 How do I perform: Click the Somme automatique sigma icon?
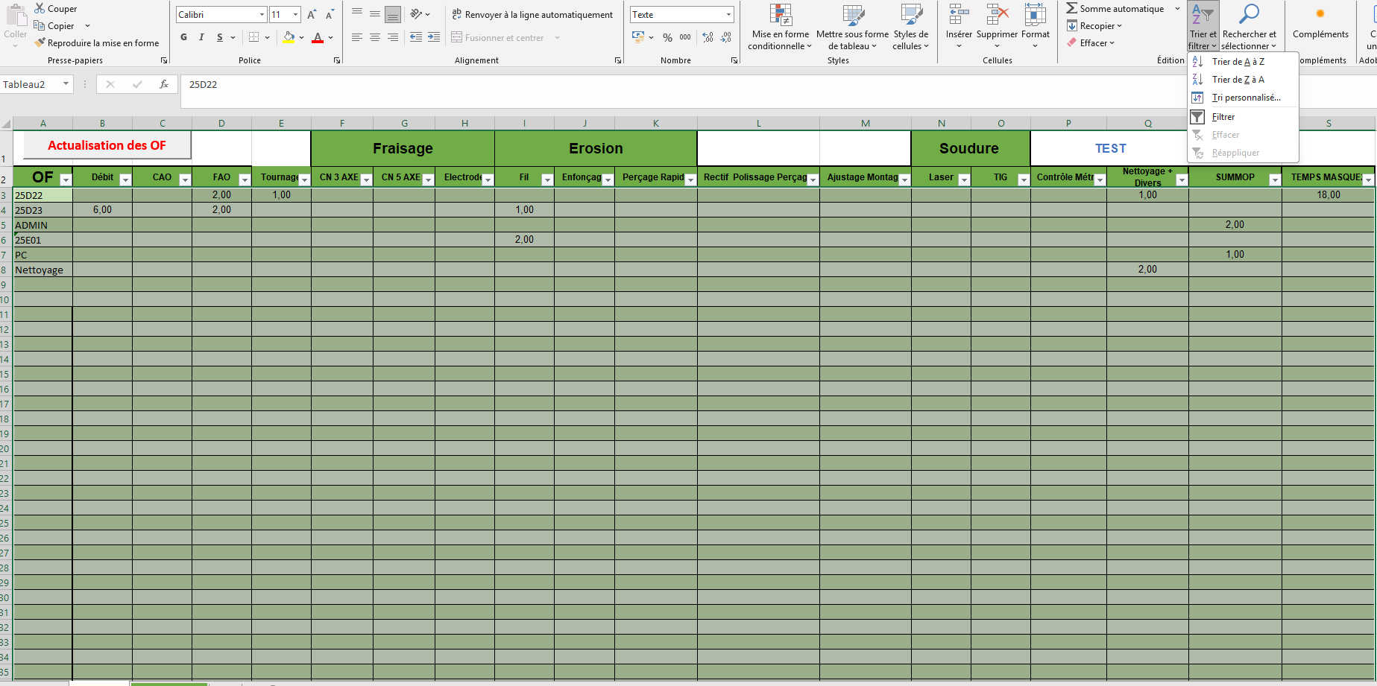pyautogui.click(x=1071, y=9)
